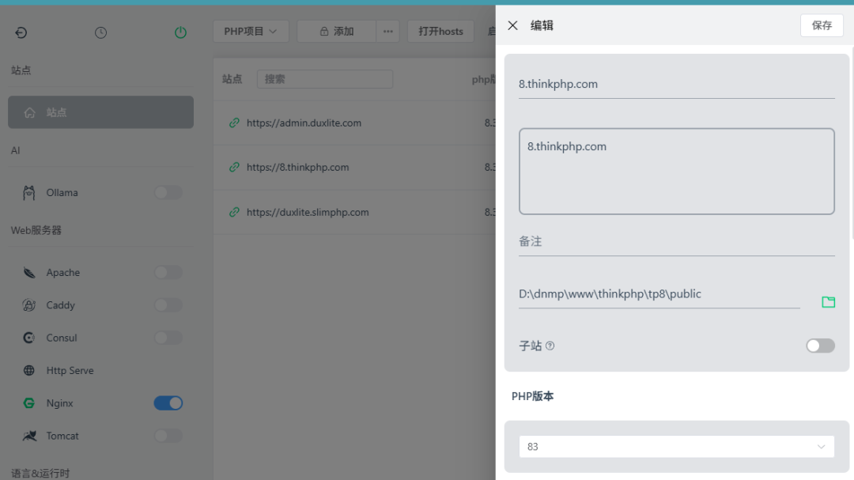This screenshot has height=480, width=854.
Task: Click the Http Serve globe icon
Action: click(x=29, y=371)
